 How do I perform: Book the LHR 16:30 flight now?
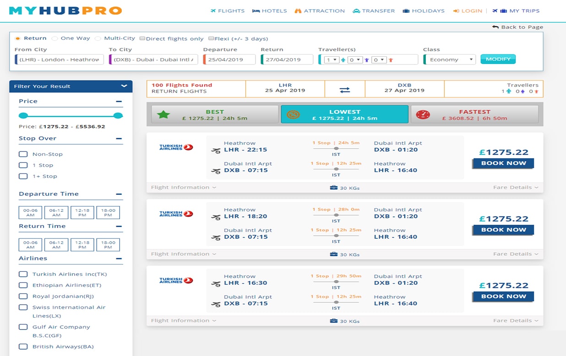tap(503, 297)
